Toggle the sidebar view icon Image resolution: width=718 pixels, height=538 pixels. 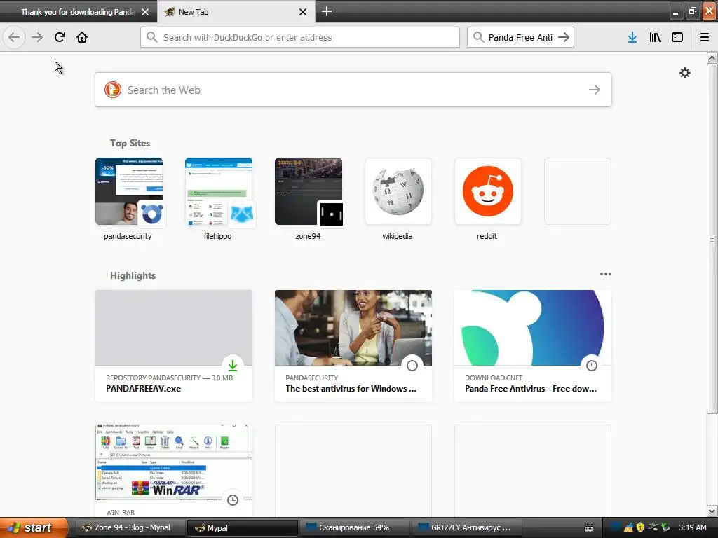(677, 37)
